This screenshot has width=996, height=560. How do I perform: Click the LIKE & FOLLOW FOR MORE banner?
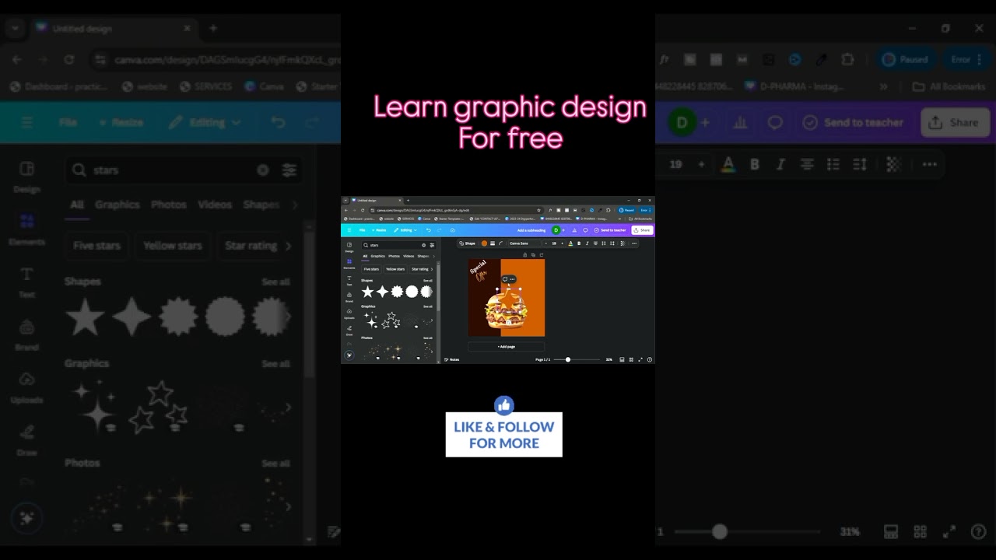pyautogui.click(x=503, y=435)
